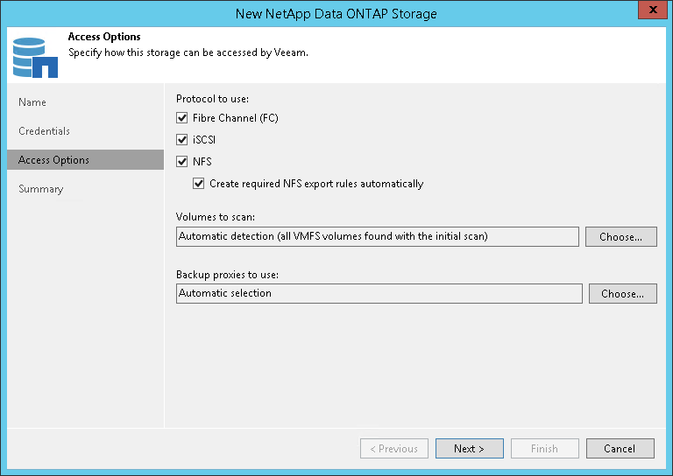
Task: Go to the Name wizard step
Action: click(32, 102)
